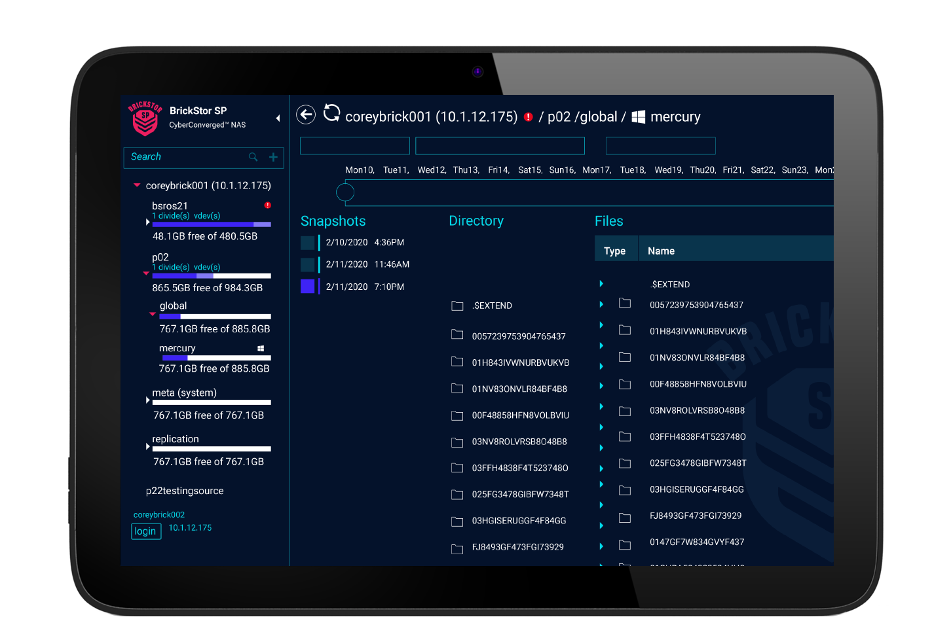Expand the replication arrow
The height and width of the screenshot is (617, 951).
(x=147, y=446)
